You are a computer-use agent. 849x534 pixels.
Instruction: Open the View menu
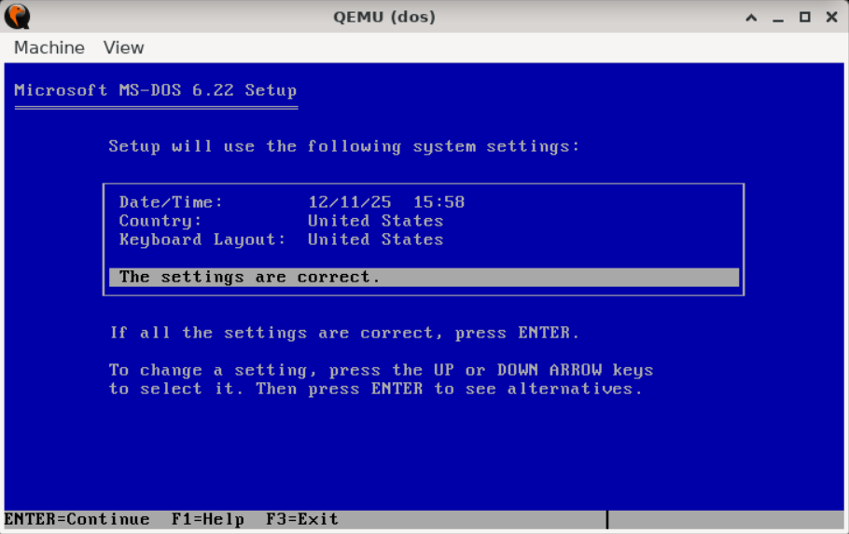click(123, 48)
